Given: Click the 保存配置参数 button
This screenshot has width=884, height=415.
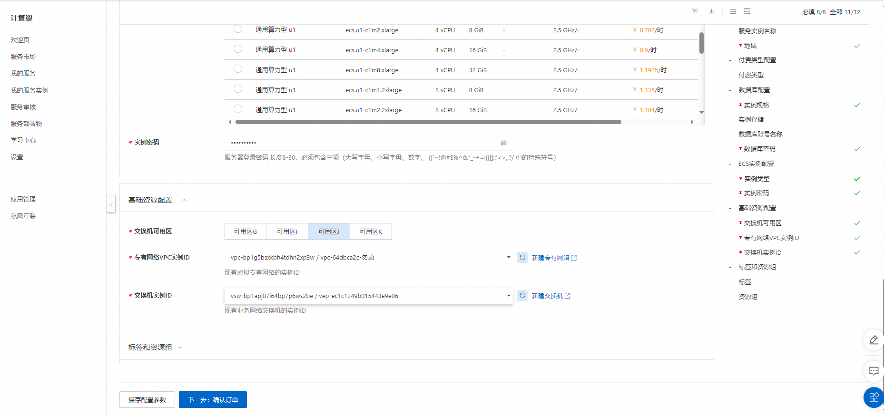Looking at the screenshot, I should click(x=147, y=400).
